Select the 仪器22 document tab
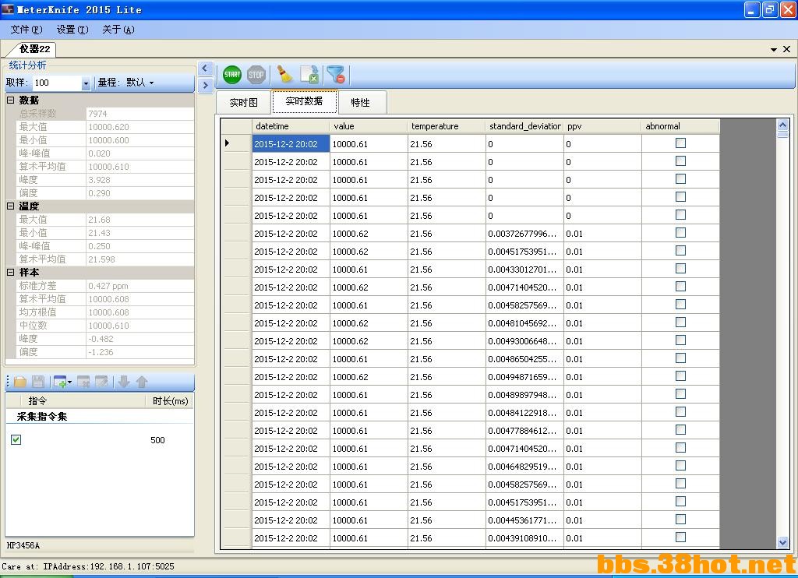Screen dimensions: 798x578 (34, 49)
